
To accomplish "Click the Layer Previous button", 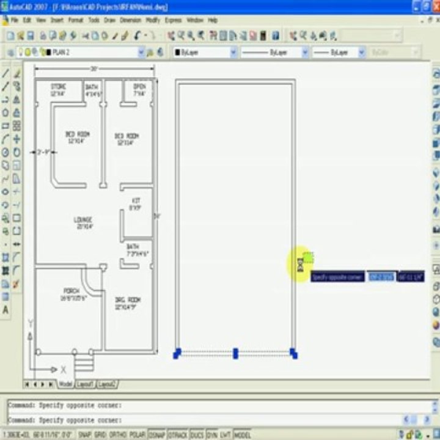I will (160, 53).
